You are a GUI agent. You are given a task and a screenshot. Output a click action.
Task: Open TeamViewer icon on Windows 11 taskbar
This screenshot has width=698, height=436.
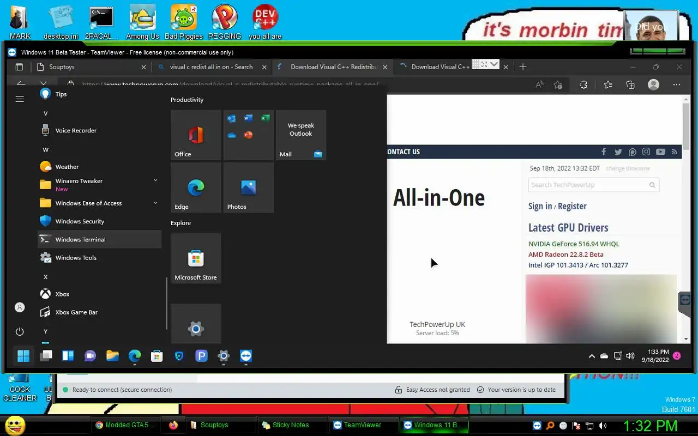(x=246, y=356)
